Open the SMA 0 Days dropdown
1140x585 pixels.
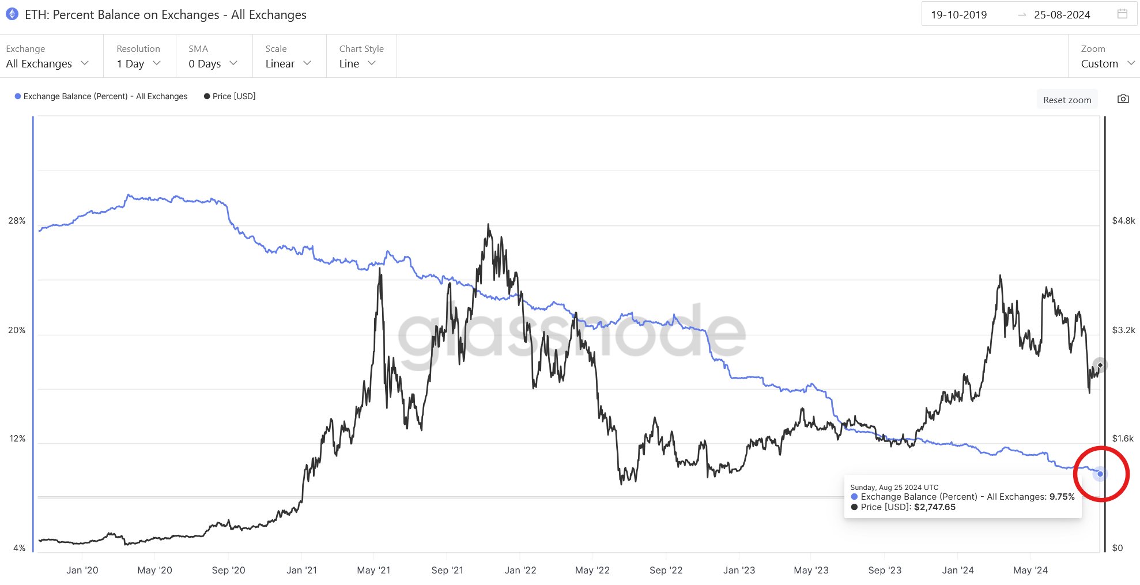pyautogui.click(x=213, y=63)
